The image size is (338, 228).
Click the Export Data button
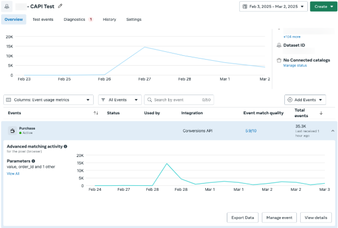pos(243,218)
